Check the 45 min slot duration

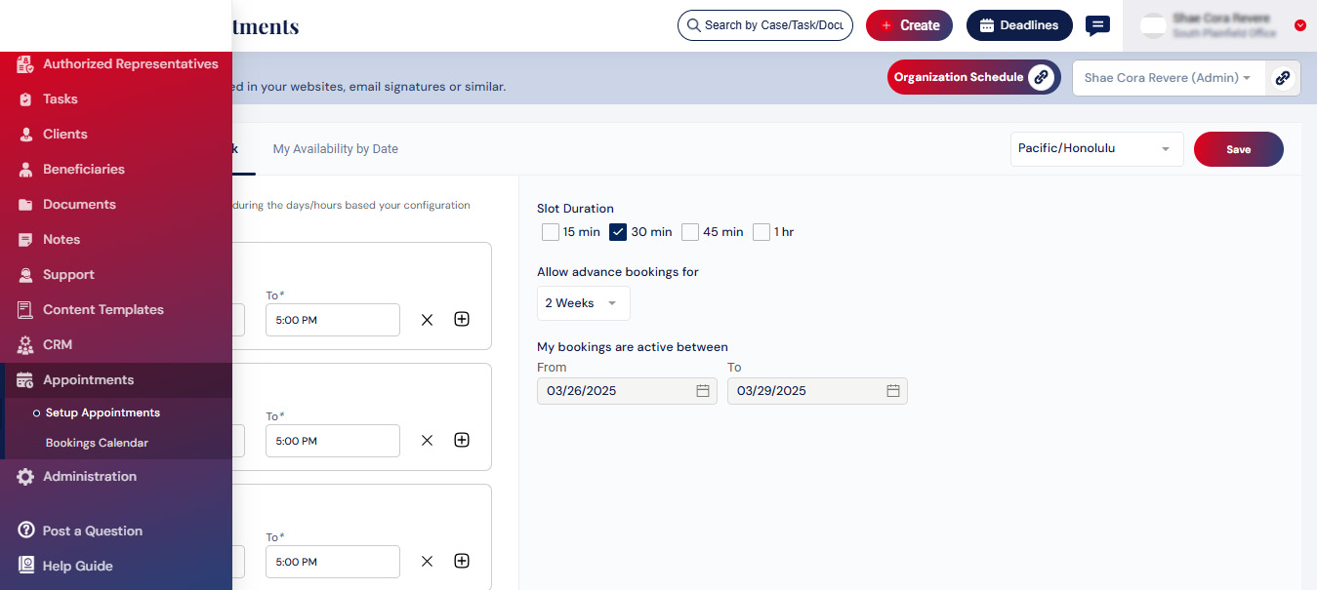pyautogui.click(x=690, y=232)
